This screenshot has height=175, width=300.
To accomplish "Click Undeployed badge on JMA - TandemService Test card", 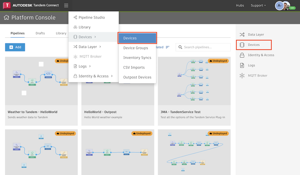I will point(218,61).
